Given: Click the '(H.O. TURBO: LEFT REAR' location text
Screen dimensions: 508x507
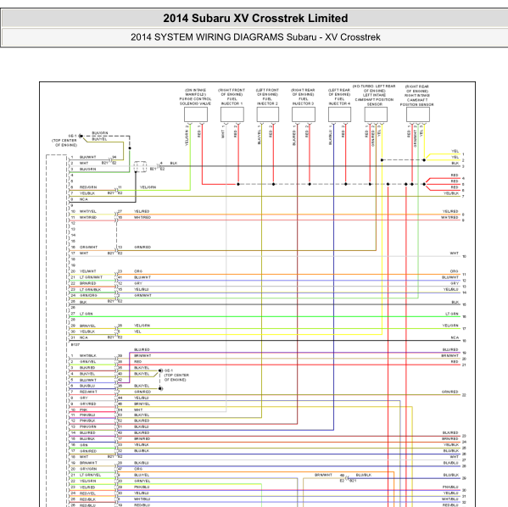Looking at the screenshot, I should tap(374, 86).
